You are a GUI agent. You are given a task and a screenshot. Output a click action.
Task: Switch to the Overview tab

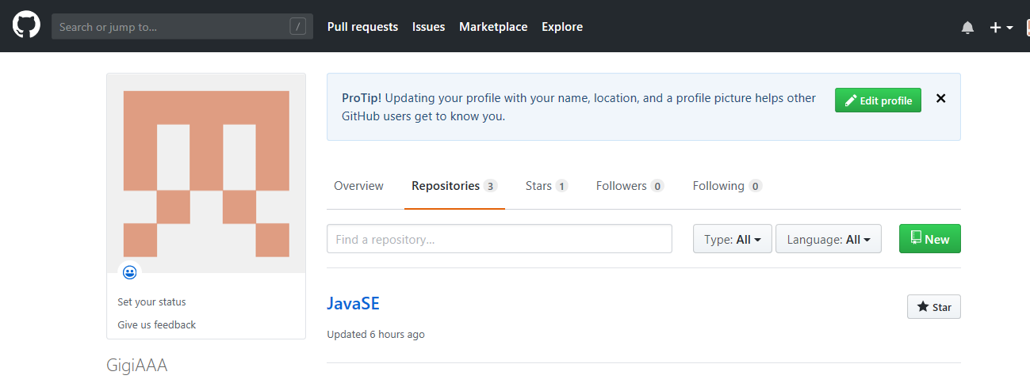358,186
